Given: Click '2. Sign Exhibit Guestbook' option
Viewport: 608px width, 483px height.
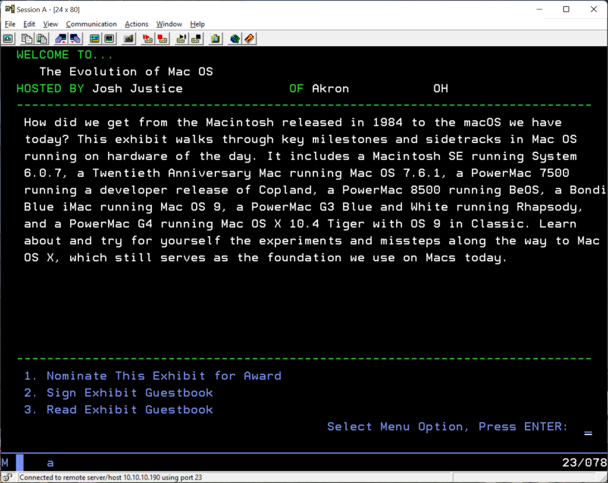Looking at the screenshot, I should [x=119, y=393].
